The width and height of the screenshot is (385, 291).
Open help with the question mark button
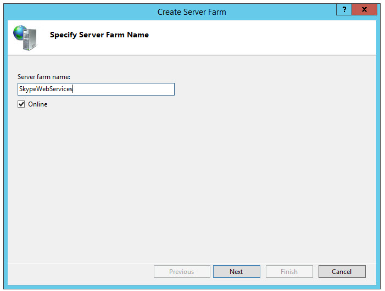(x=344, y=10)
